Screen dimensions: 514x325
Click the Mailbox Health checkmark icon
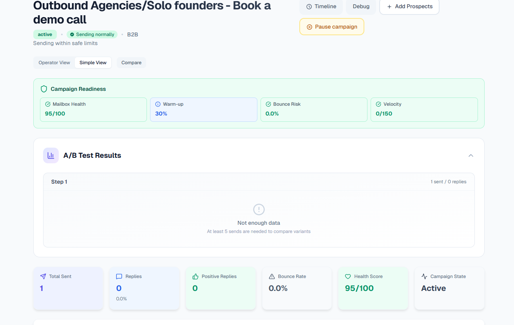point(48,104)
